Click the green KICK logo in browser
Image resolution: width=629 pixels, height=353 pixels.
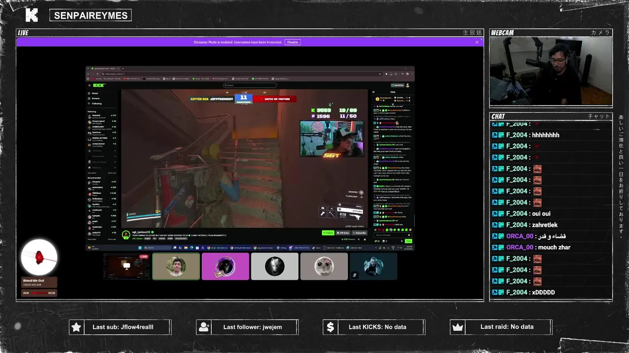pyautogui.click(x=99, y=85)
